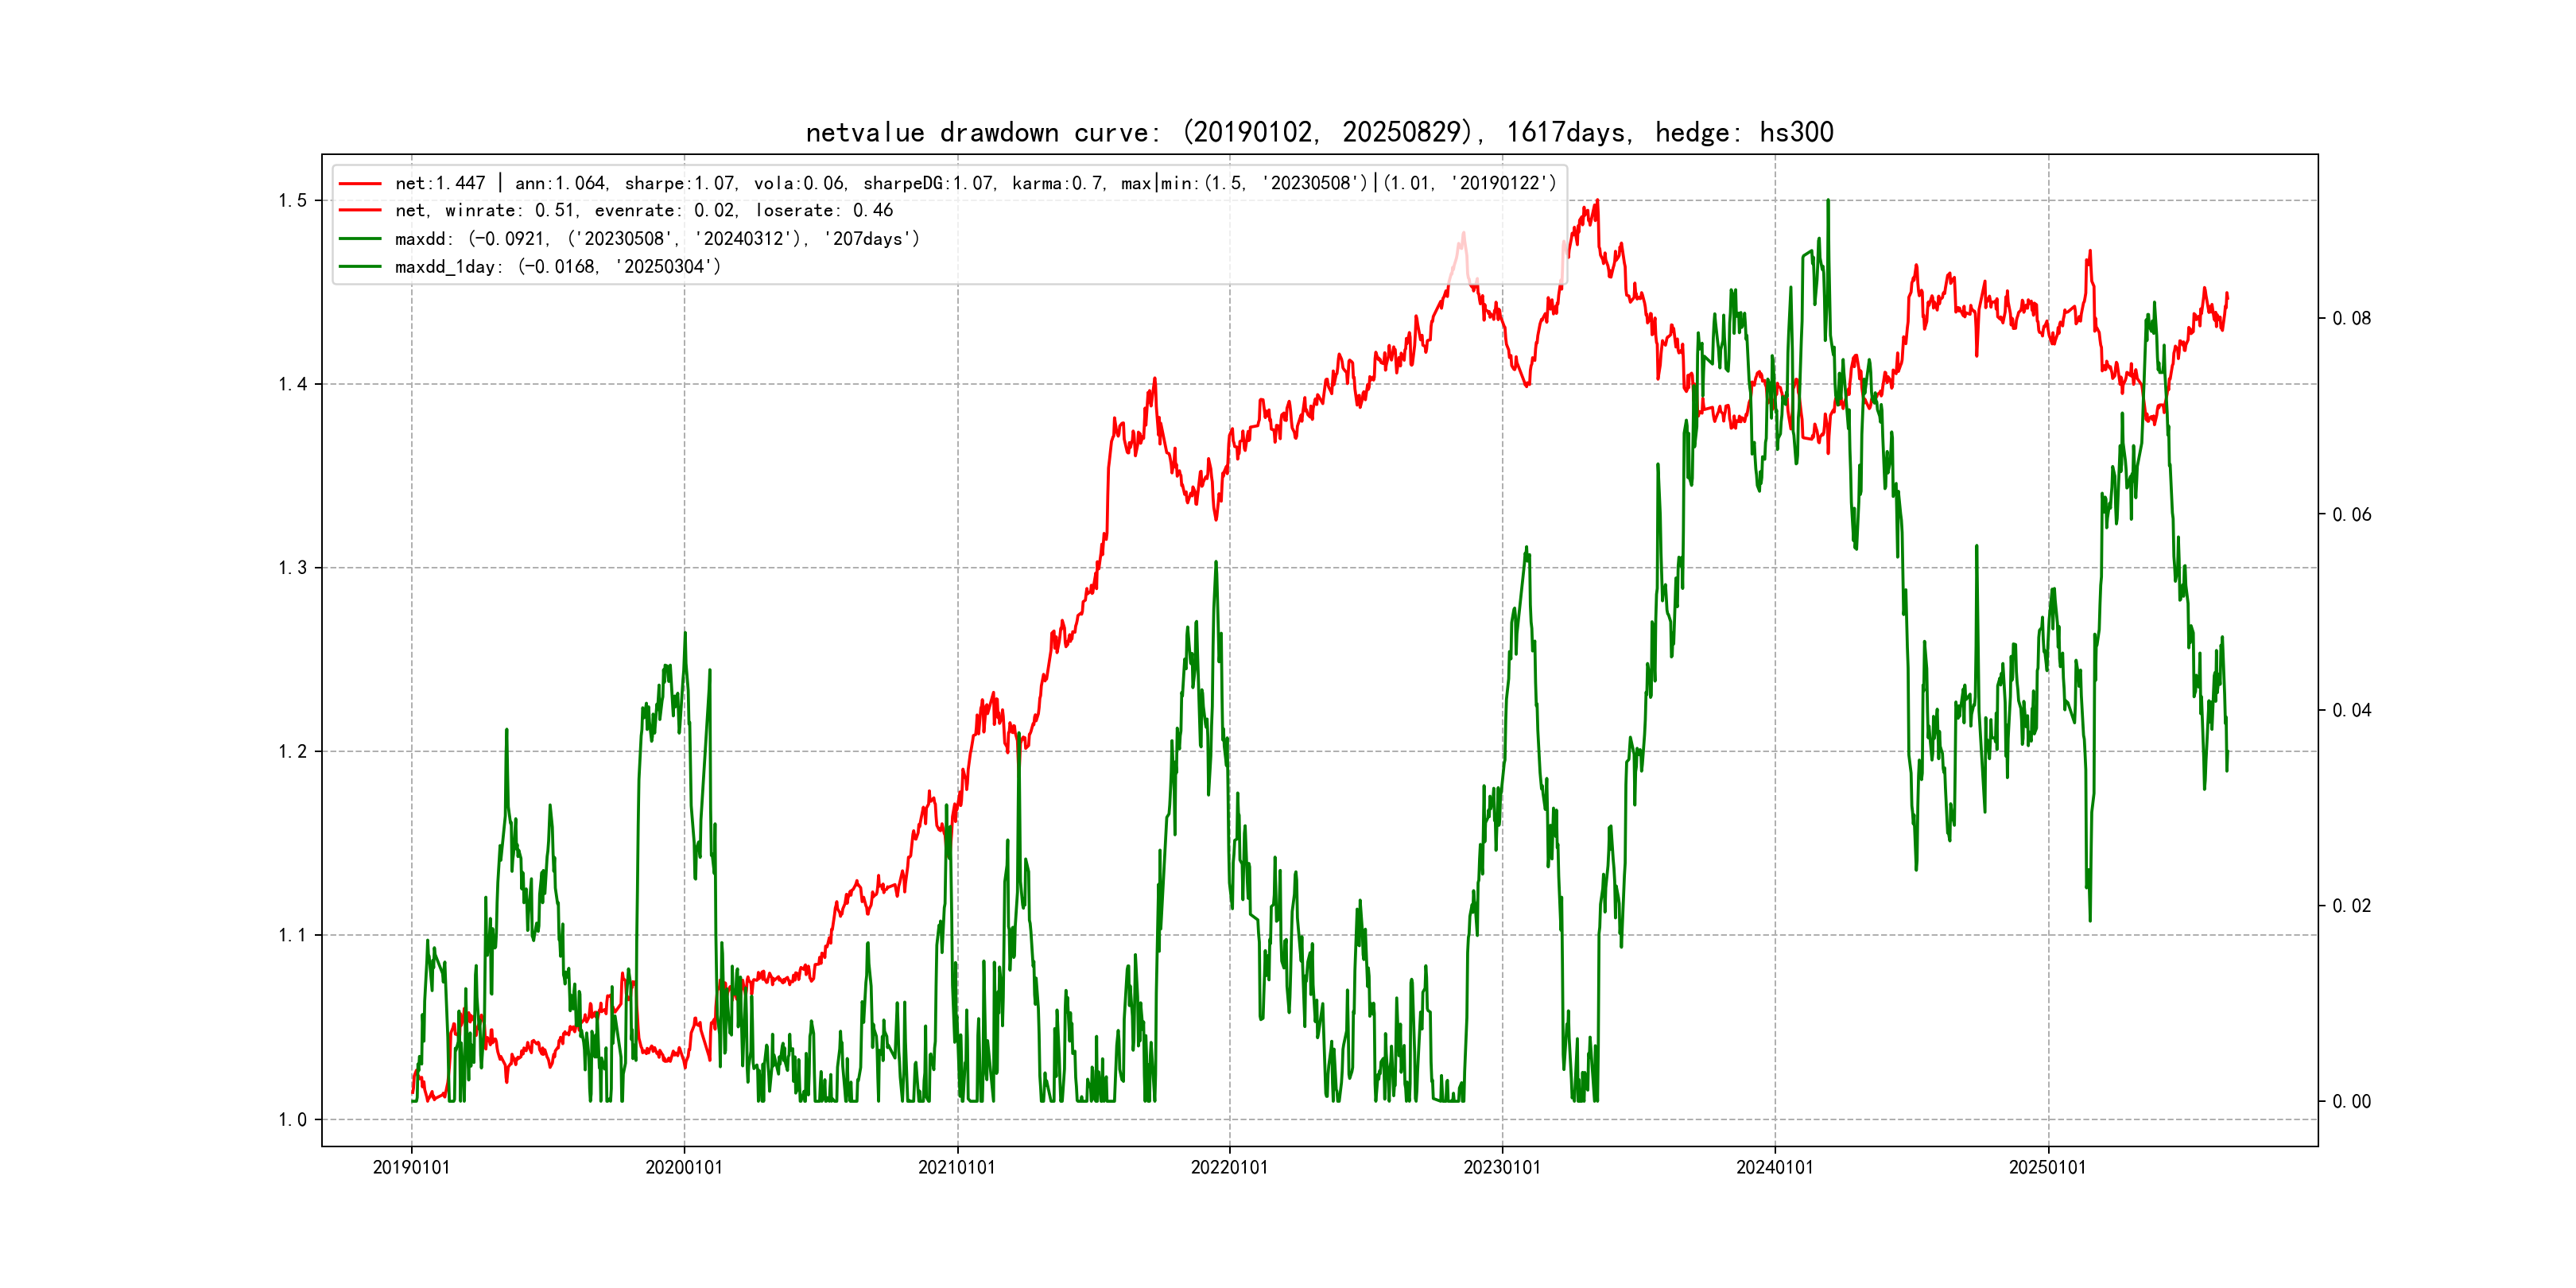The height and width of the screenshot is (1288, 2576).
Task: Click the 1.0 left y-axis label
Action: [292, 1120]
